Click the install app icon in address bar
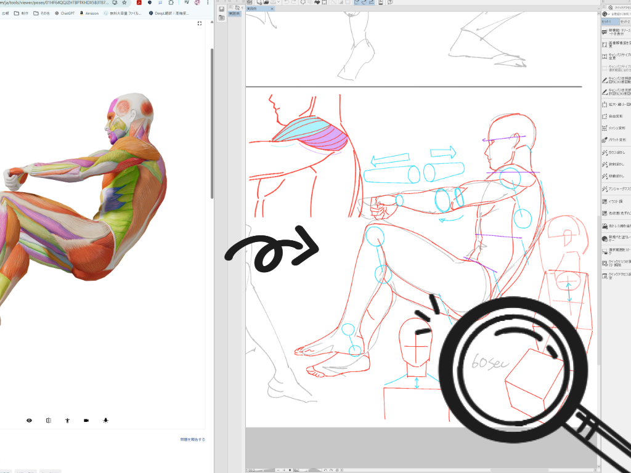Viewport: 631px width, 473px height. pos(115,2)
